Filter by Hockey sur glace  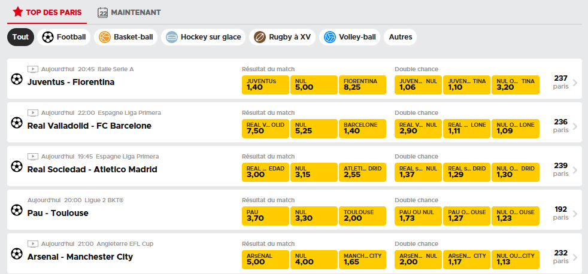[x=204, y=37]
